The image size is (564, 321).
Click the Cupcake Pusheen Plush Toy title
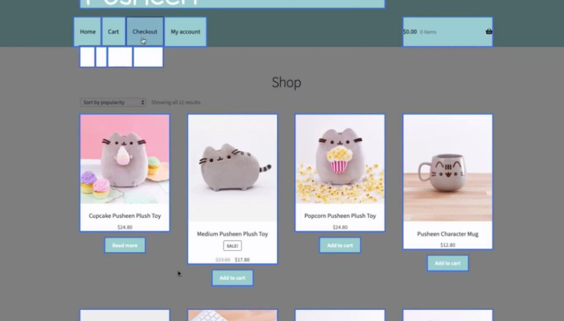125,216
